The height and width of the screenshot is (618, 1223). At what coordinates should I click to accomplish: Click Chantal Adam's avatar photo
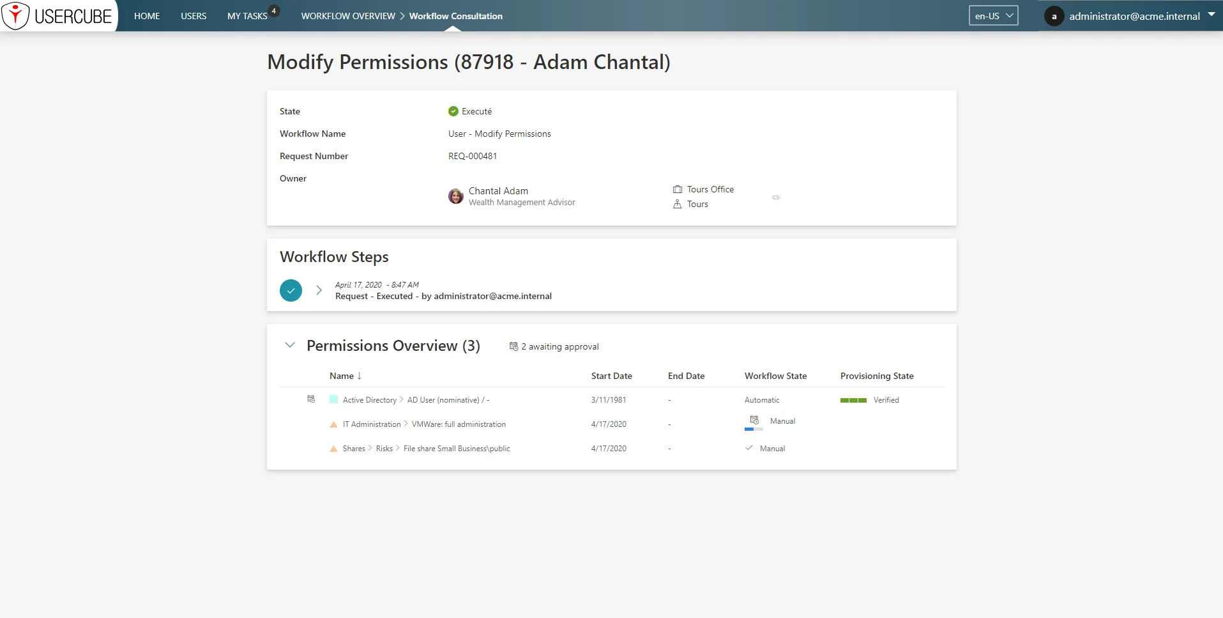click(x=456, y=196)
